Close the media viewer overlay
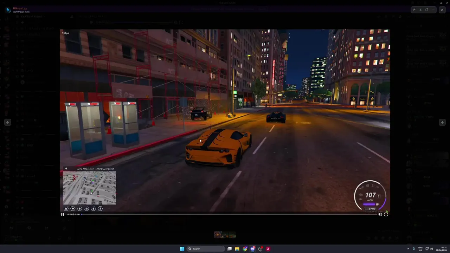This screenshot has height=253, width=450. pos(442,10)
